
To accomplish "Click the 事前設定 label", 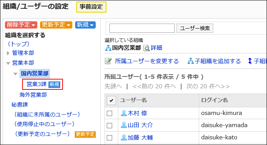I will (x=91, y=7).
